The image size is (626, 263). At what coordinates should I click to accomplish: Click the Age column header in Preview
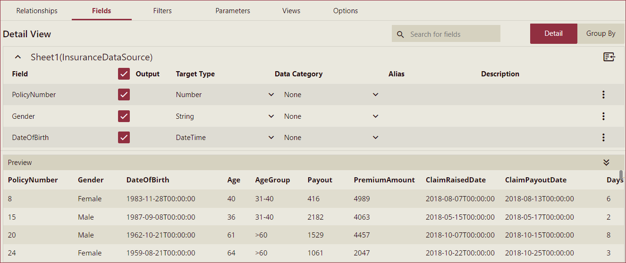(x=234, y=180)
